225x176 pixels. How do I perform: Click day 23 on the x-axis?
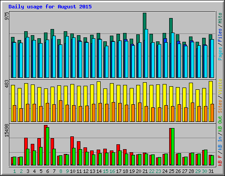[x=158, y=171]
